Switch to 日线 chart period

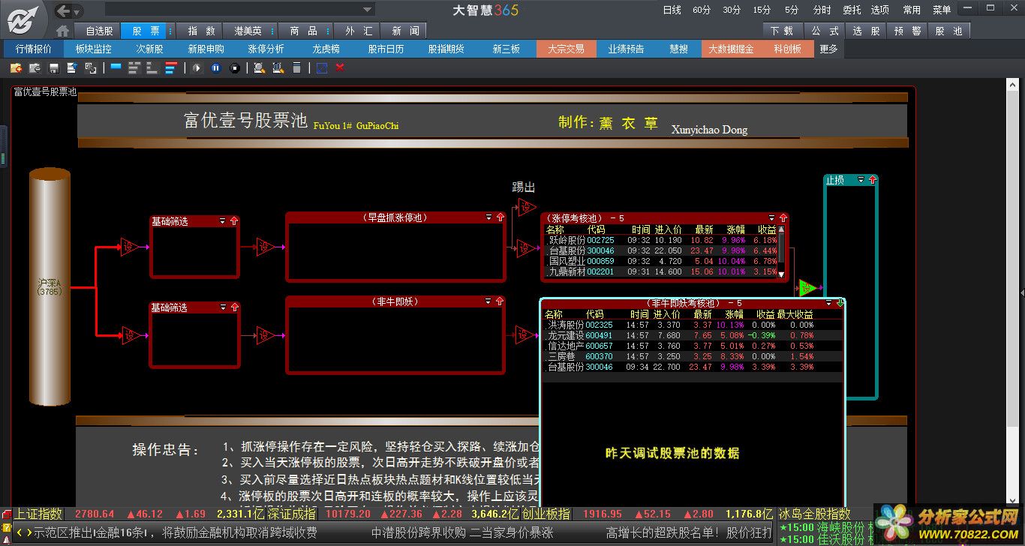(x=672, y=10)
